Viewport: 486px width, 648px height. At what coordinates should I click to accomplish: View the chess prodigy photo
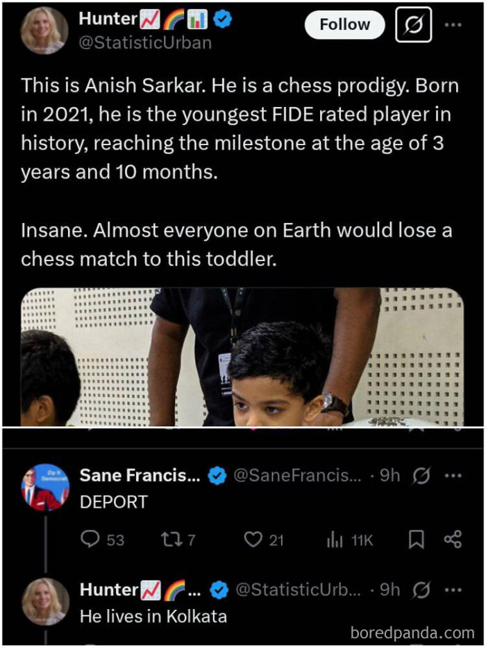[x=242, y=356]
